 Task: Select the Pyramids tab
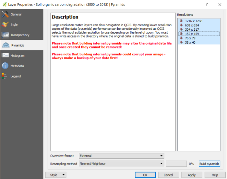(x=22, y=45)
